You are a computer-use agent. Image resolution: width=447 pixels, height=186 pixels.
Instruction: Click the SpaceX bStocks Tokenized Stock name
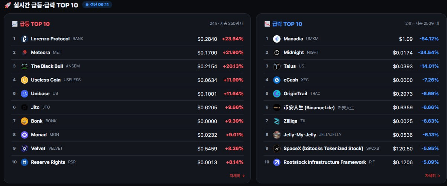click(x=323, y=149)
